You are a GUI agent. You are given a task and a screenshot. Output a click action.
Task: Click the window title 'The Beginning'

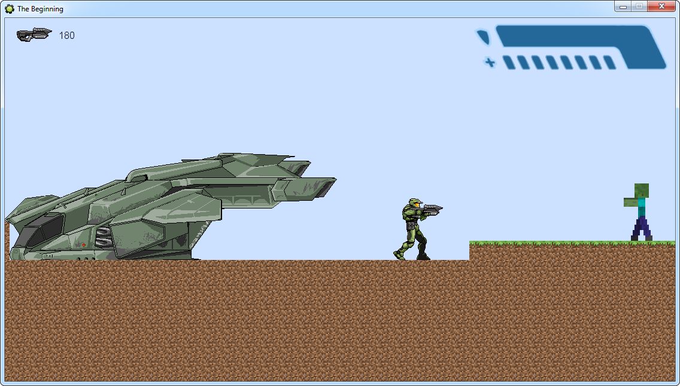tap(40, 8)
